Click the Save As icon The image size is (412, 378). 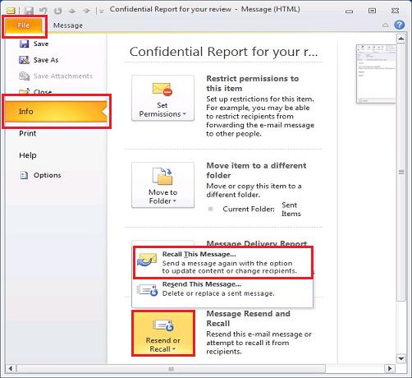pyautogui.click(x=24, y=60)
